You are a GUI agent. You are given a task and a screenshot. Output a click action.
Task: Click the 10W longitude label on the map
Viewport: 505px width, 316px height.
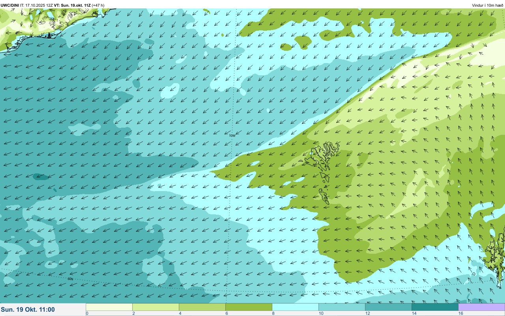(232, 136)
